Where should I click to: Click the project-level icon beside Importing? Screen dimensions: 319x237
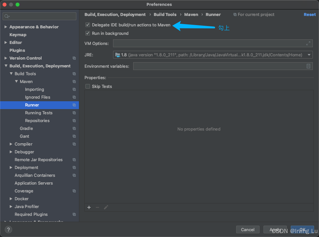[x=74, y=89]
